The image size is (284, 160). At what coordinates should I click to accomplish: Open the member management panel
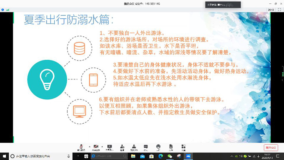click(134, 147)
